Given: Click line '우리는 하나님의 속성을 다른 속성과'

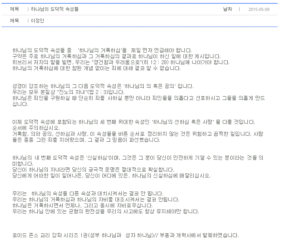Looking at the screenshot, I should [x=88, y=194].
